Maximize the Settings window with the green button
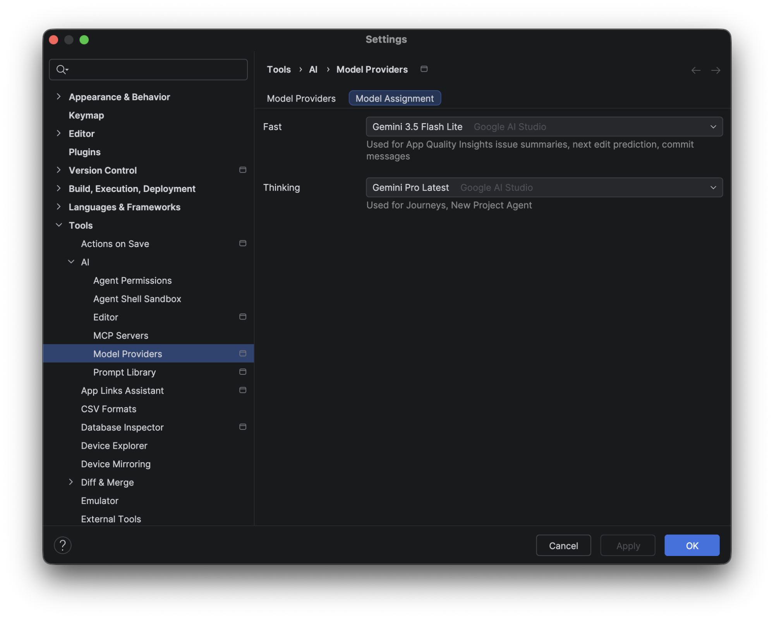 point(84,40)
